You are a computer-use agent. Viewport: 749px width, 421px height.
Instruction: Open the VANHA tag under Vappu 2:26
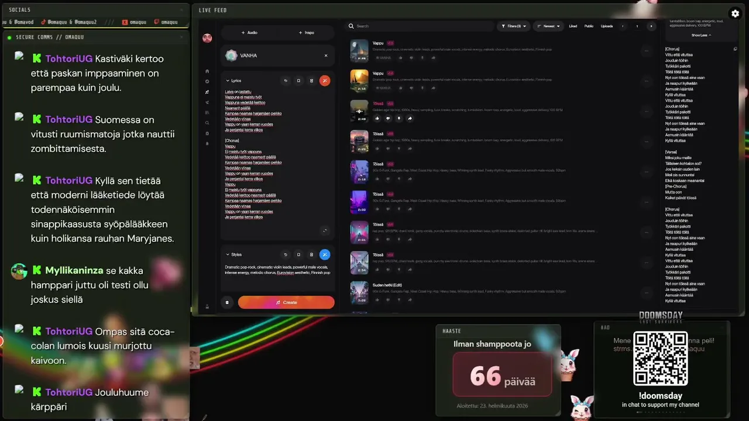coord(383,58)
